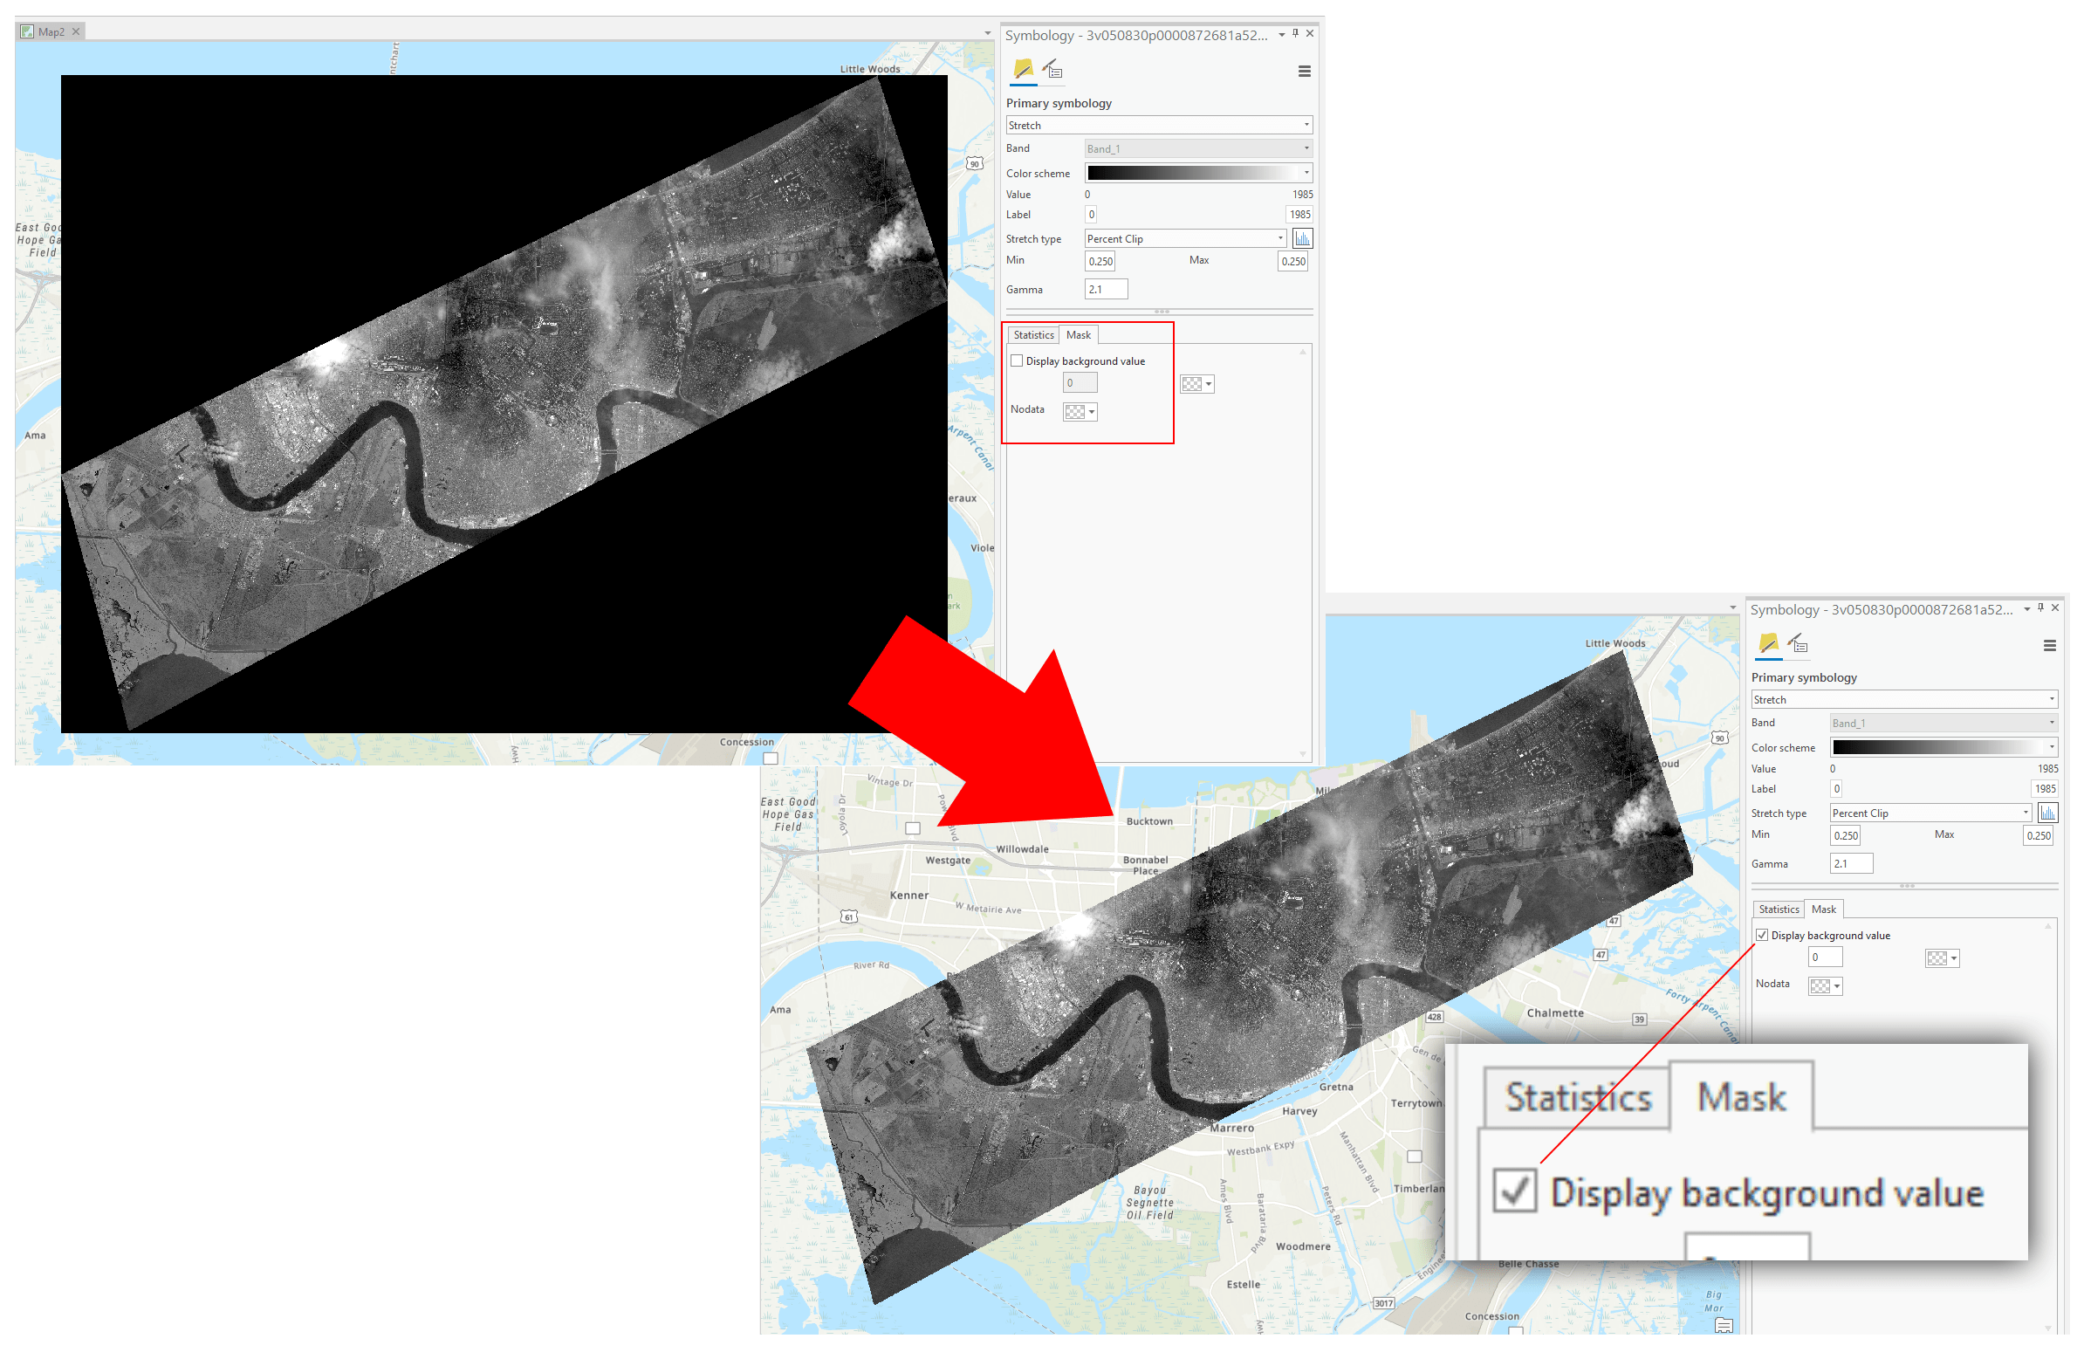
Task: Switch to Statistics tab in upper pane
Action: pyautogui.click(x=1033, y=335)
